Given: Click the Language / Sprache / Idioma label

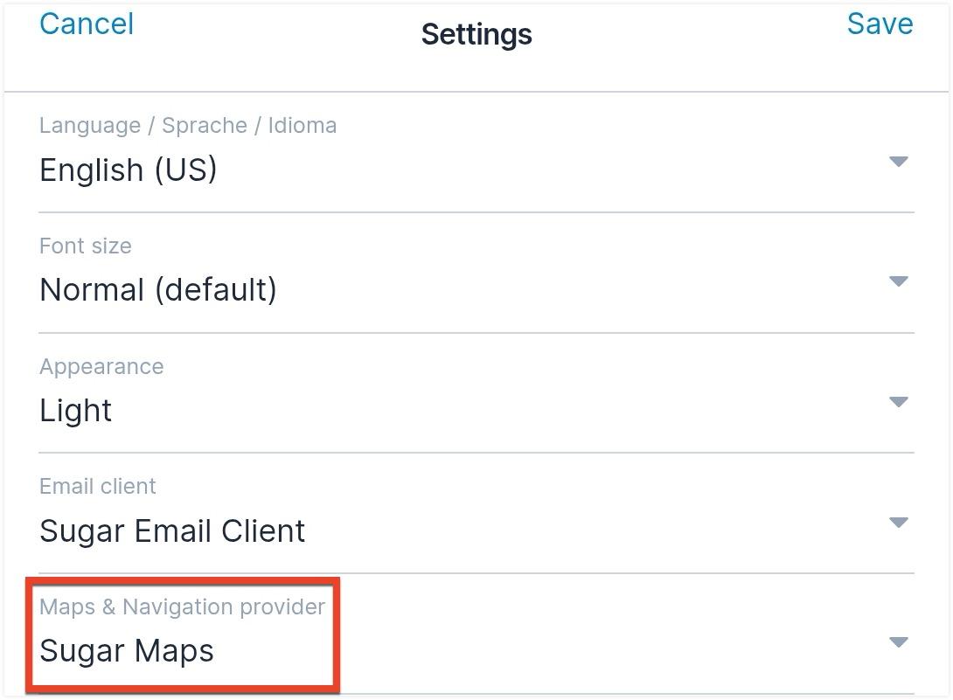Looking at the screenshot, I should (x=188, y=125).
